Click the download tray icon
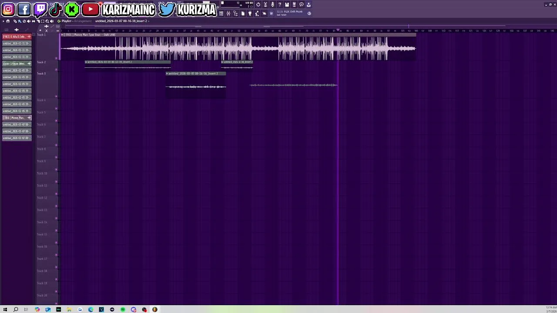557x313 pixels. tap(309, 5)
